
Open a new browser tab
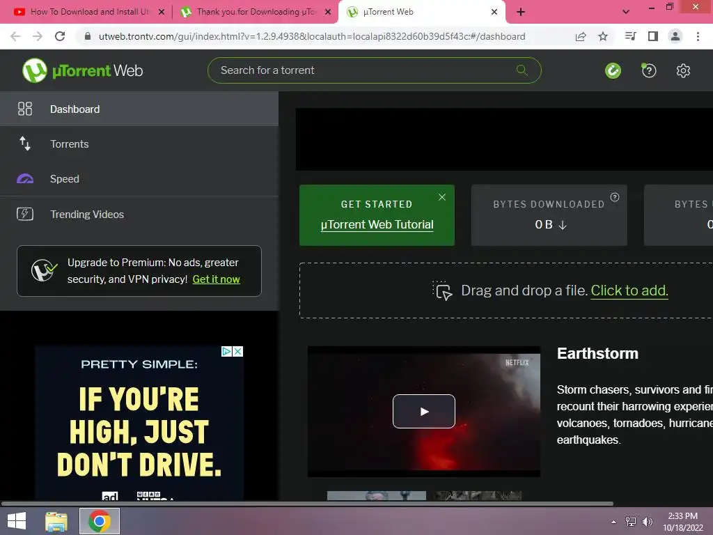coord(521,12)
